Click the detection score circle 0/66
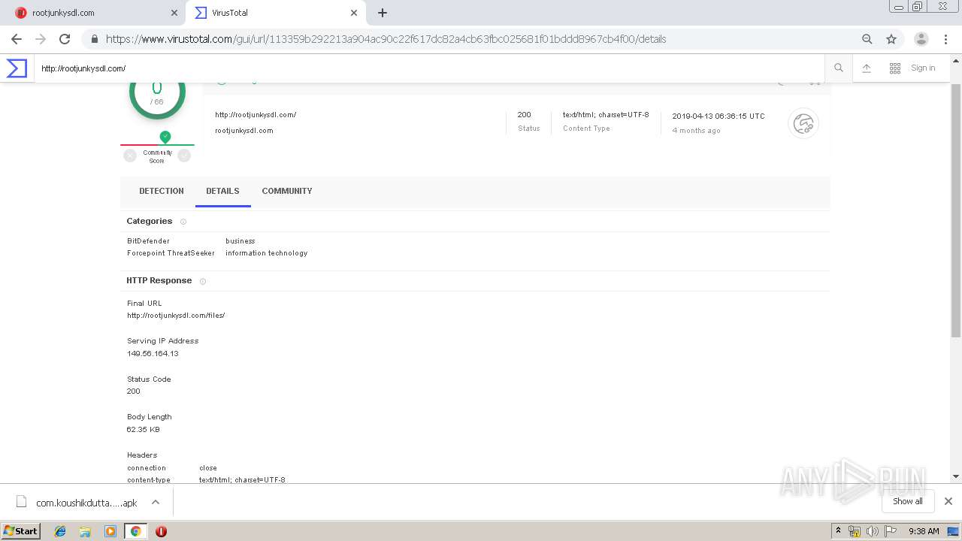Image resolution: width=962 pixels, height=541 pixels. click(x=157, y=92)
